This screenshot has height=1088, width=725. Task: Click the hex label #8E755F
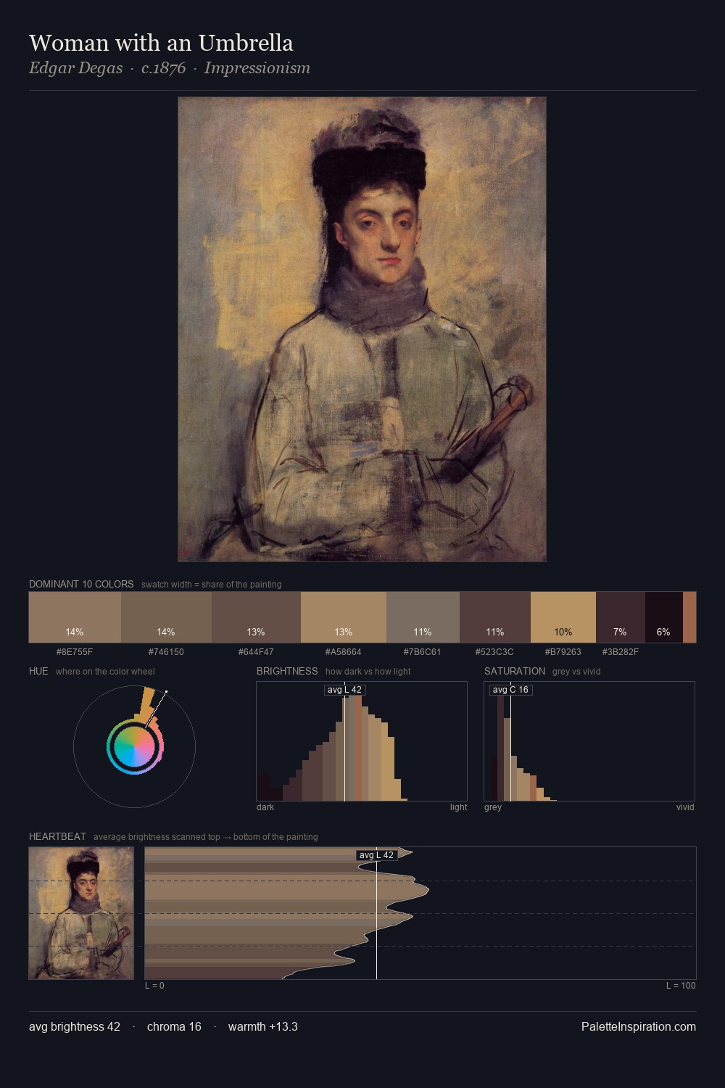[75, 652]
